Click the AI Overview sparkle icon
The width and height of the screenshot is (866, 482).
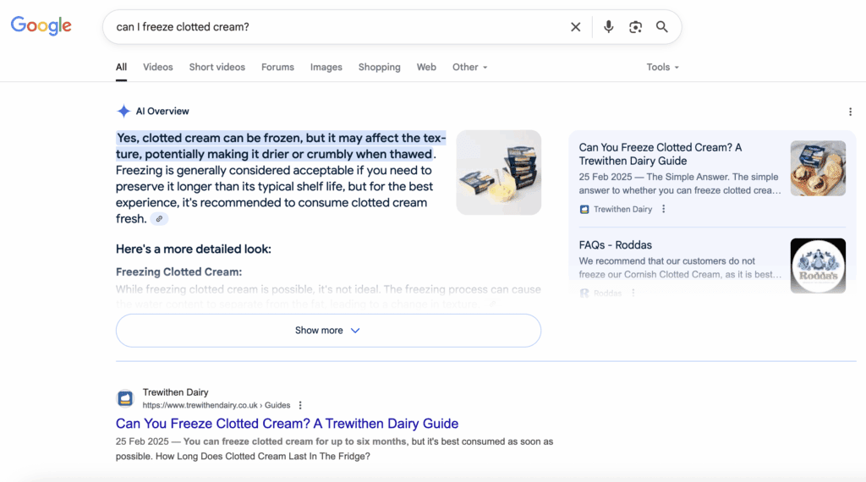pos(123,111)
